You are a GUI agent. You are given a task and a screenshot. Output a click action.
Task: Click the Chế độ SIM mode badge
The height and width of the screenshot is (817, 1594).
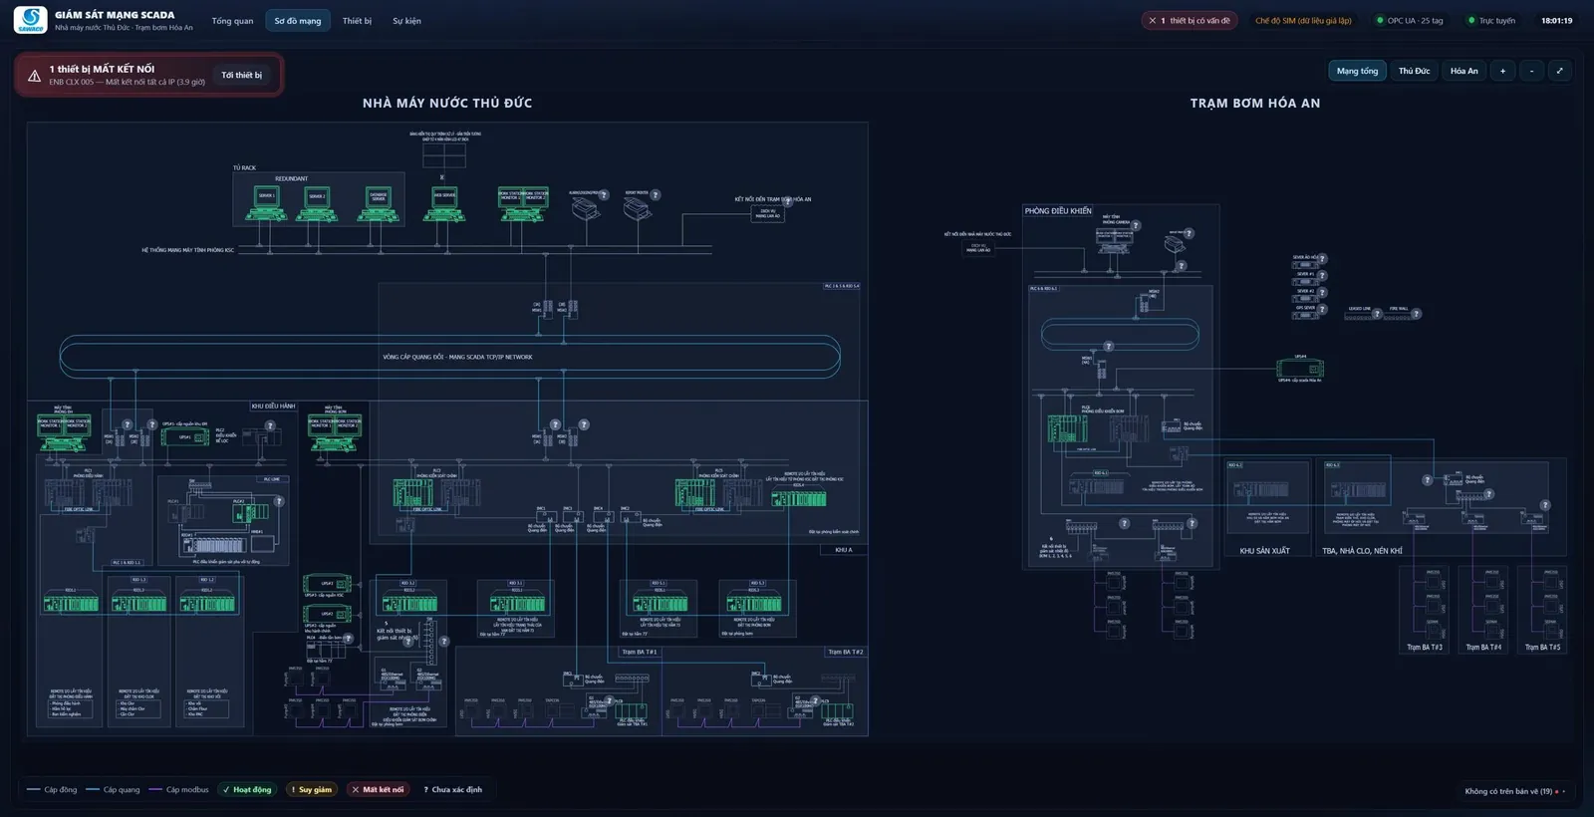[x=1303, y=21]
